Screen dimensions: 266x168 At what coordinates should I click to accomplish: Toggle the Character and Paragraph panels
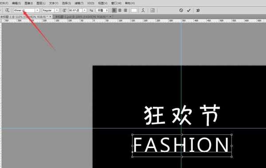tap(153, 11)
